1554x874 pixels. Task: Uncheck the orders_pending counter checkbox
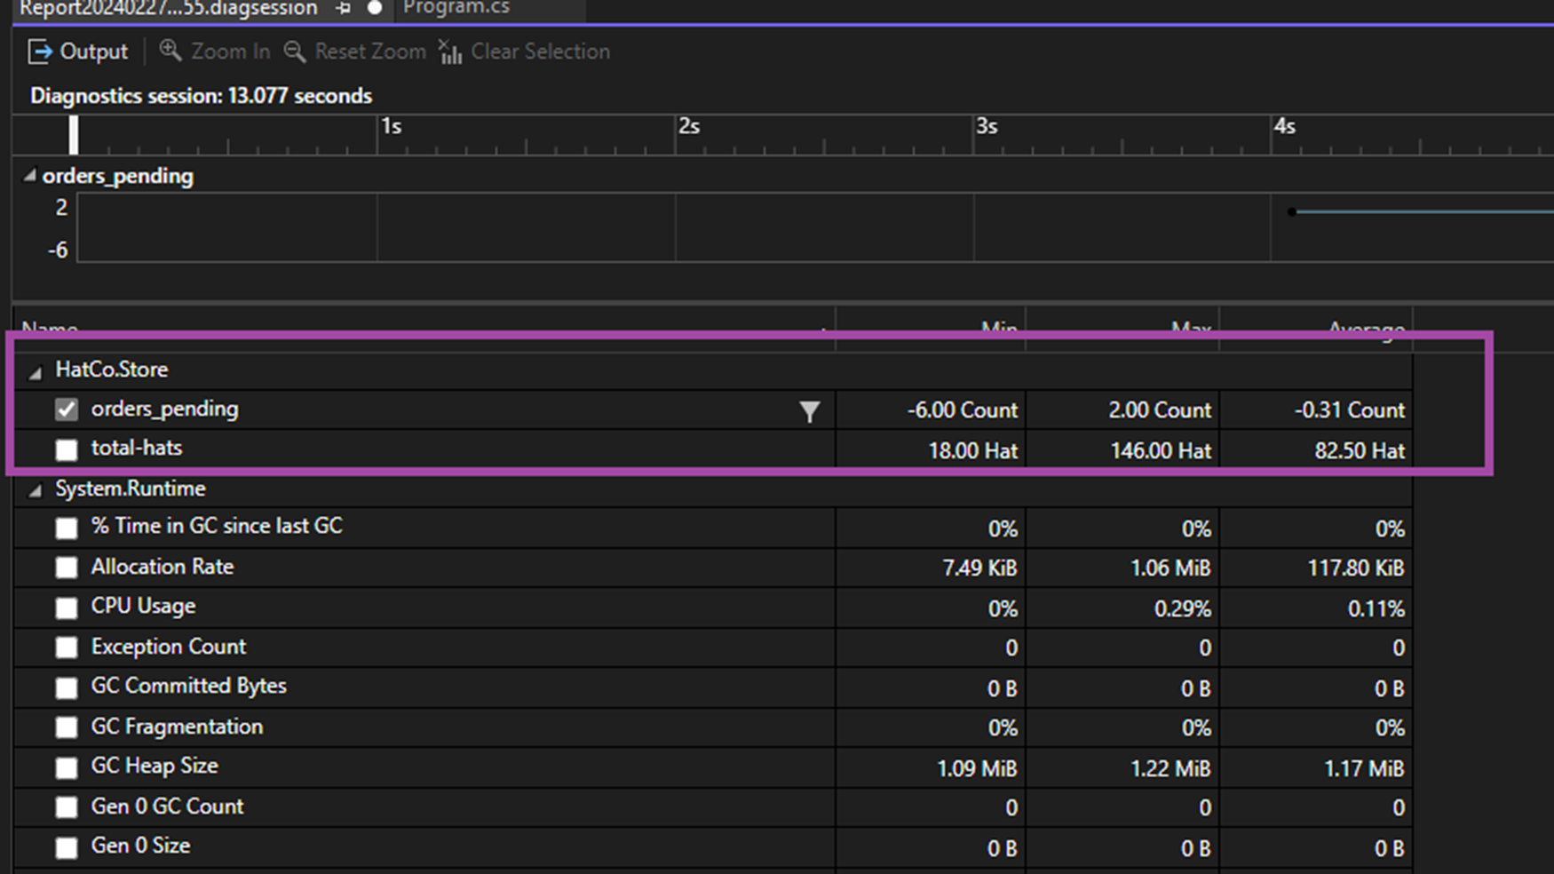(67, 409)
